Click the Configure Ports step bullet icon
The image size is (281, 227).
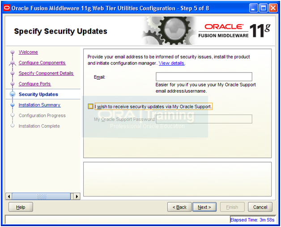13,84
